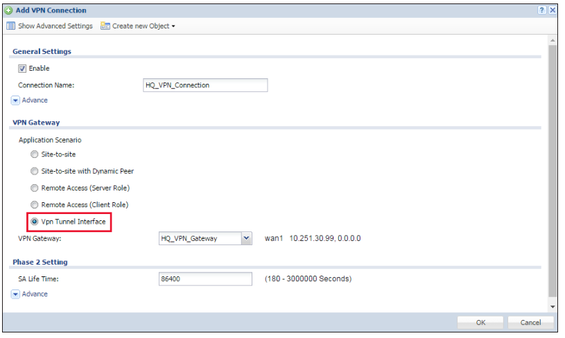Open the help question mark icon

[542, 10]
